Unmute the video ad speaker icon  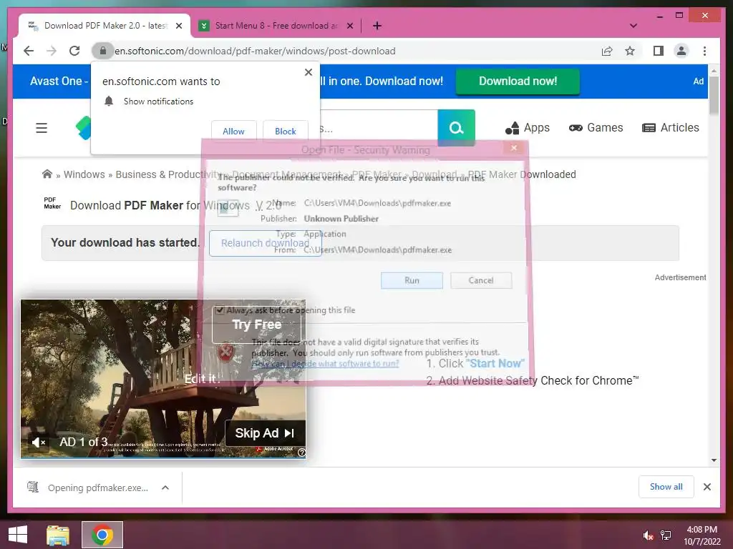click(39, 442)
